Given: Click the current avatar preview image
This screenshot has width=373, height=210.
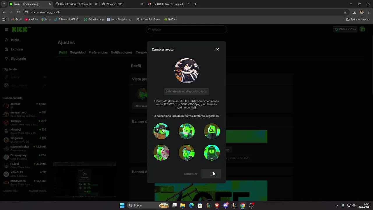Looking at the screenshot, I should click(x=186, y=71).
